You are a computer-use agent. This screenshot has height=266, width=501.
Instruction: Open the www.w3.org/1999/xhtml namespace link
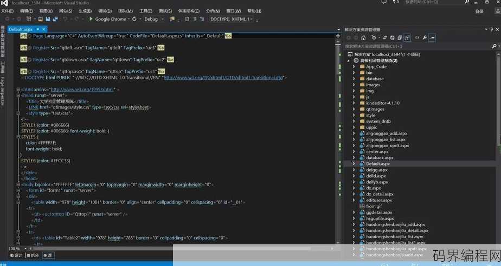82,90
